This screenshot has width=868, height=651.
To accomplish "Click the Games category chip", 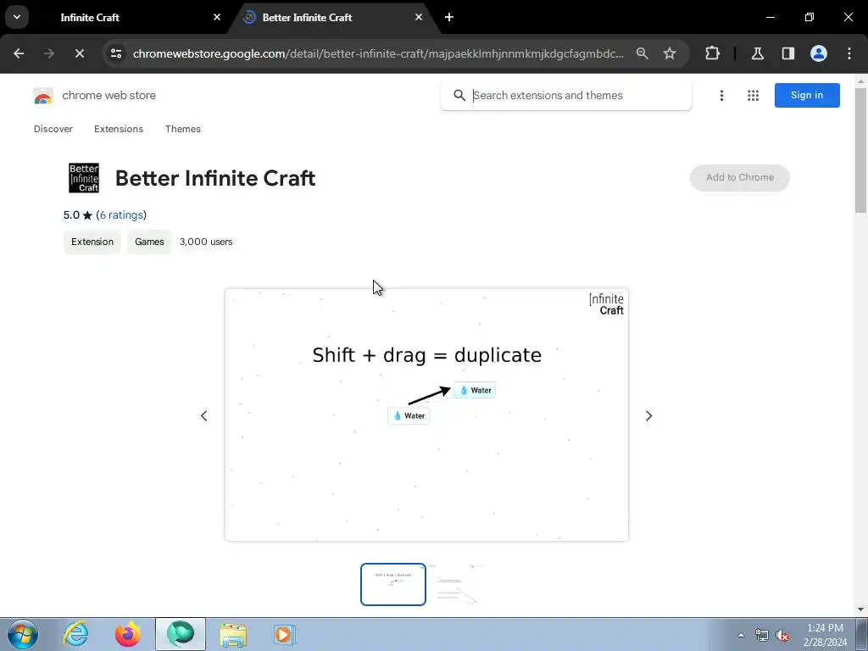I will point(149,242).
